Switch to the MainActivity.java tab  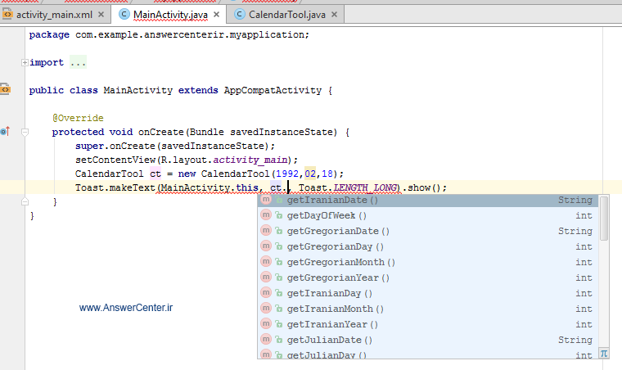click(170, 15)
